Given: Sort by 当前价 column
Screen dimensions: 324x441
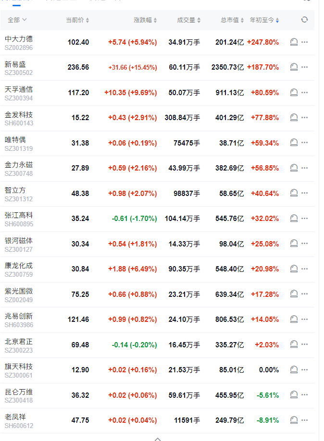Looking at the screenshot, I should pos(77,20).
